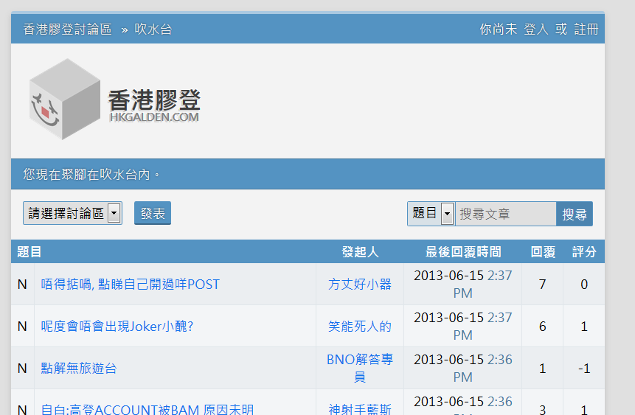Open the 請選擇討論區 forum dropdown

(72, 214)
